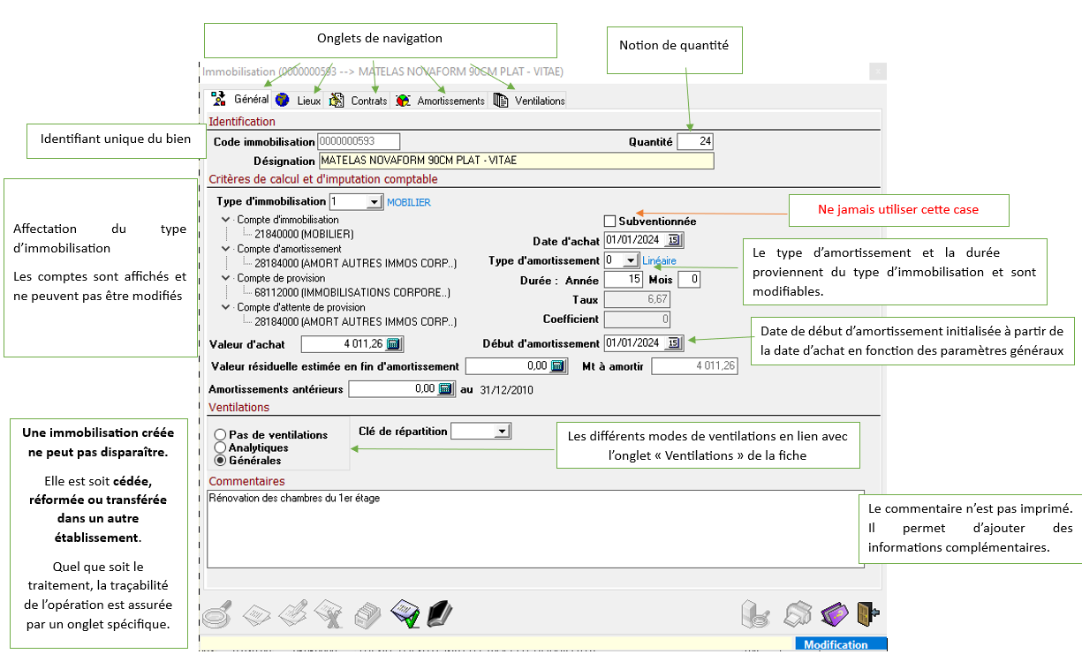
Task: Select the Analytiques ventilation option
Action: point(220,447)
